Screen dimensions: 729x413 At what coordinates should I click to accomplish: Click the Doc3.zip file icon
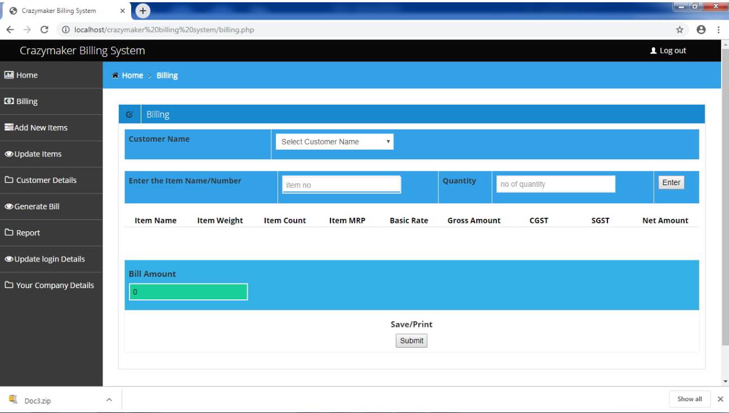point(13,400)
